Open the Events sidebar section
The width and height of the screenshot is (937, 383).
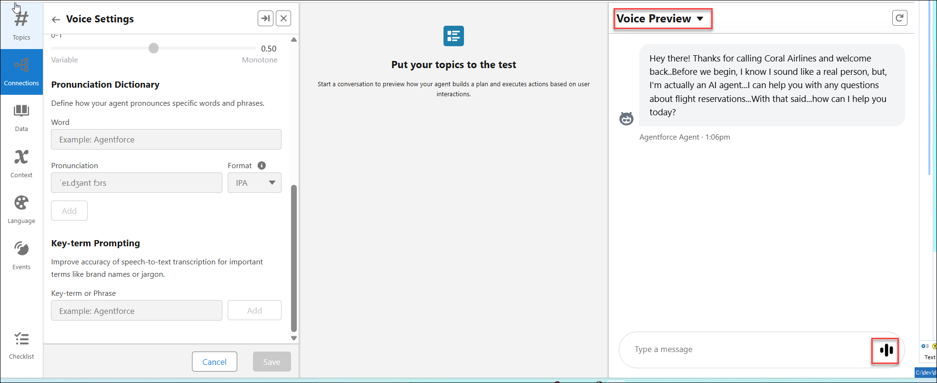coord(21,256)
